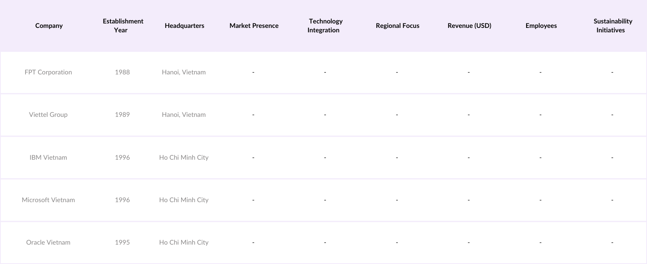Select the Headquarters column header
Viewport: 647px width, 264px height.
184,25
